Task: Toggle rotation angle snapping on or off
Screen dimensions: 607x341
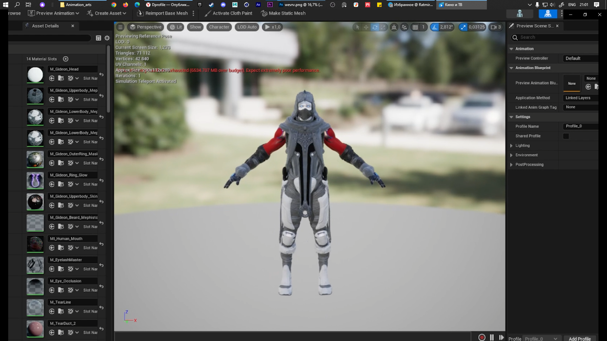Action: coord(435,27)
